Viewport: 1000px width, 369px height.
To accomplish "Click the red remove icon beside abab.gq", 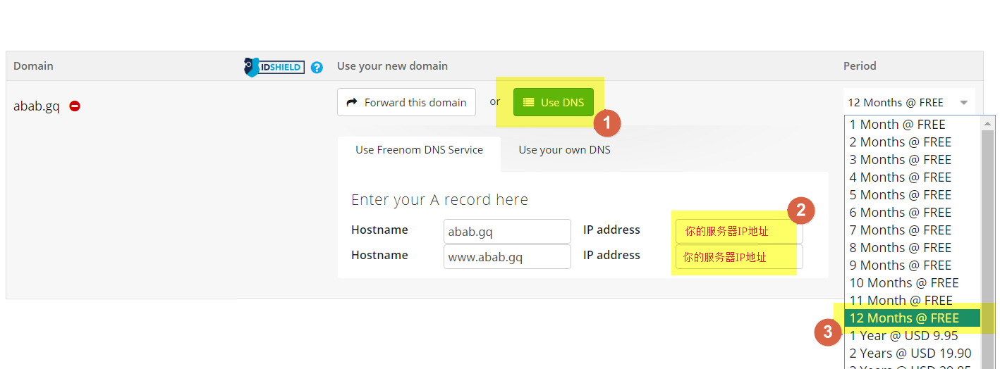I will [x=75, y=106].
